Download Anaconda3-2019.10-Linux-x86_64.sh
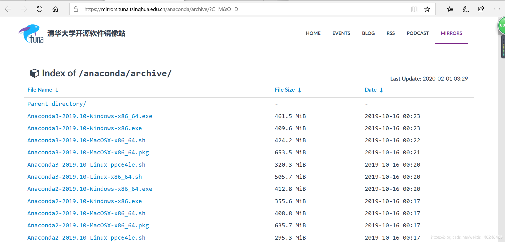This screenshot has height=242, width=505. 84,177
